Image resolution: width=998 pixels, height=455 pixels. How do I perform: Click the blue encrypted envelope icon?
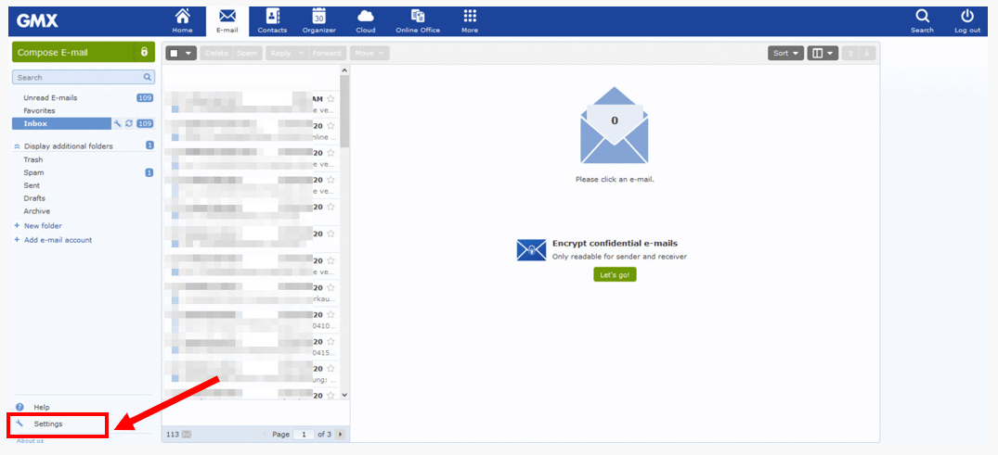click(x=531, y=250)
